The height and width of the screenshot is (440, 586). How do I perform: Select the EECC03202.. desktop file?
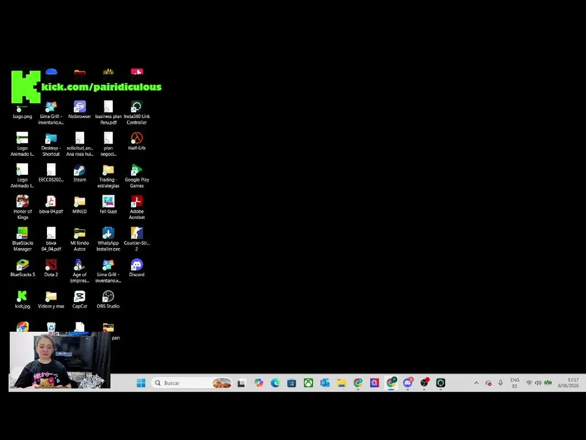51,173
